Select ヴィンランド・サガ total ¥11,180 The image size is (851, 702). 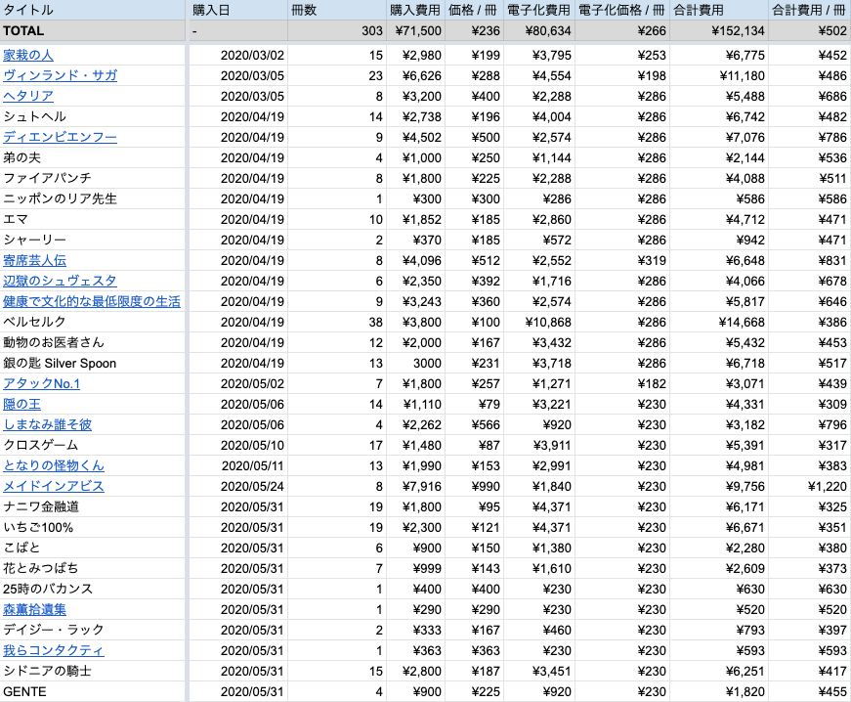pyautogui.click(x=719, y=75)
